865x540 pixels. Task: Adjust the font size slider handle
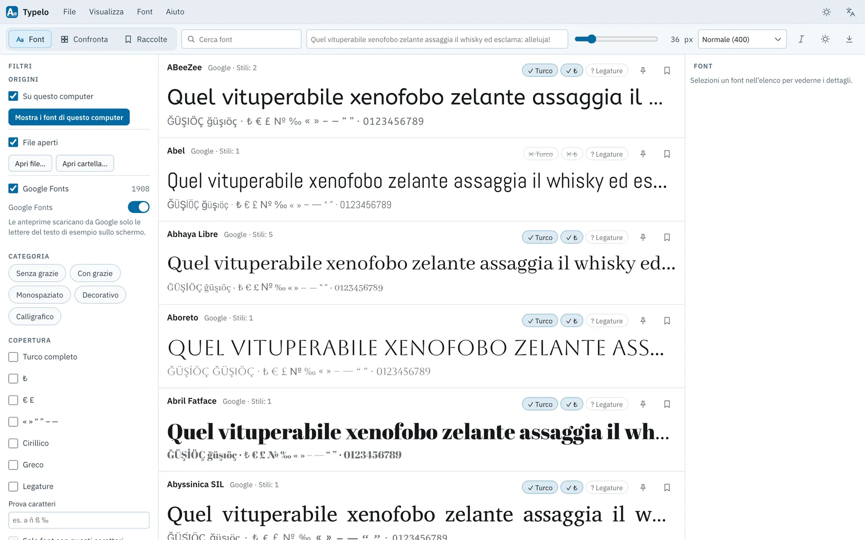tap(592, 39)
